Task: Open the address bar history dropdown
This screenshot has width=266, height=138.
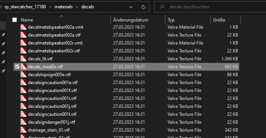Action: (x=131, y=7)
